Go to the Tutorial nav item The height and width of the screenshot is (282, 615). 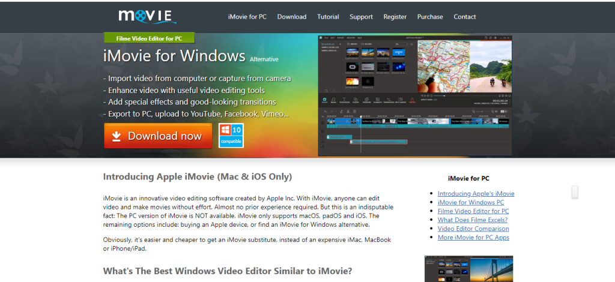(x=328, y=17)
